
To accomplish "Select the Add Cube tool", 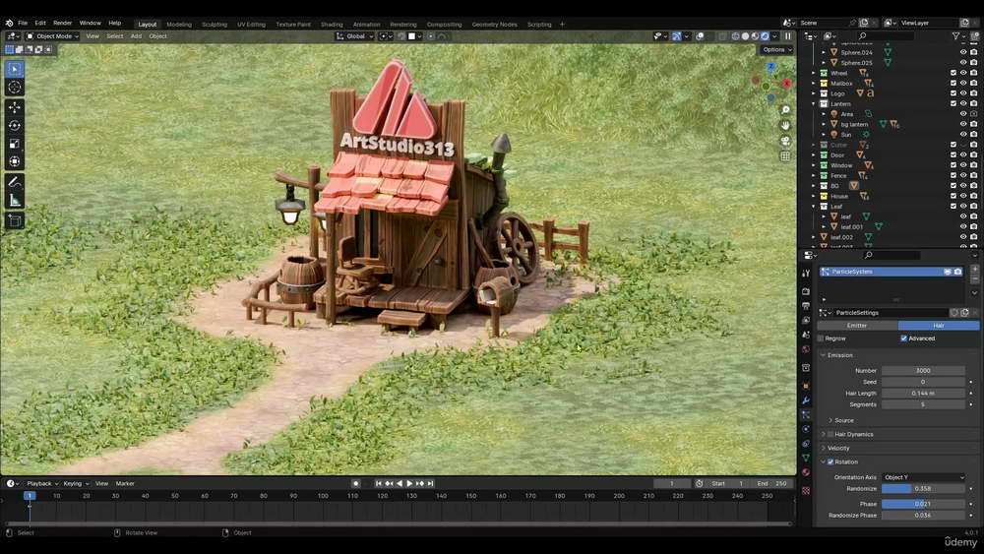I will point(15,220).
